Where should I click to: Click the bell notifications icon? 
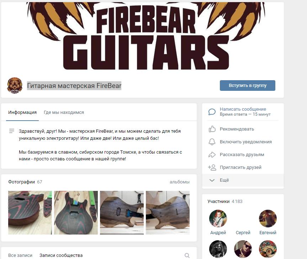(x=212, y=142)
